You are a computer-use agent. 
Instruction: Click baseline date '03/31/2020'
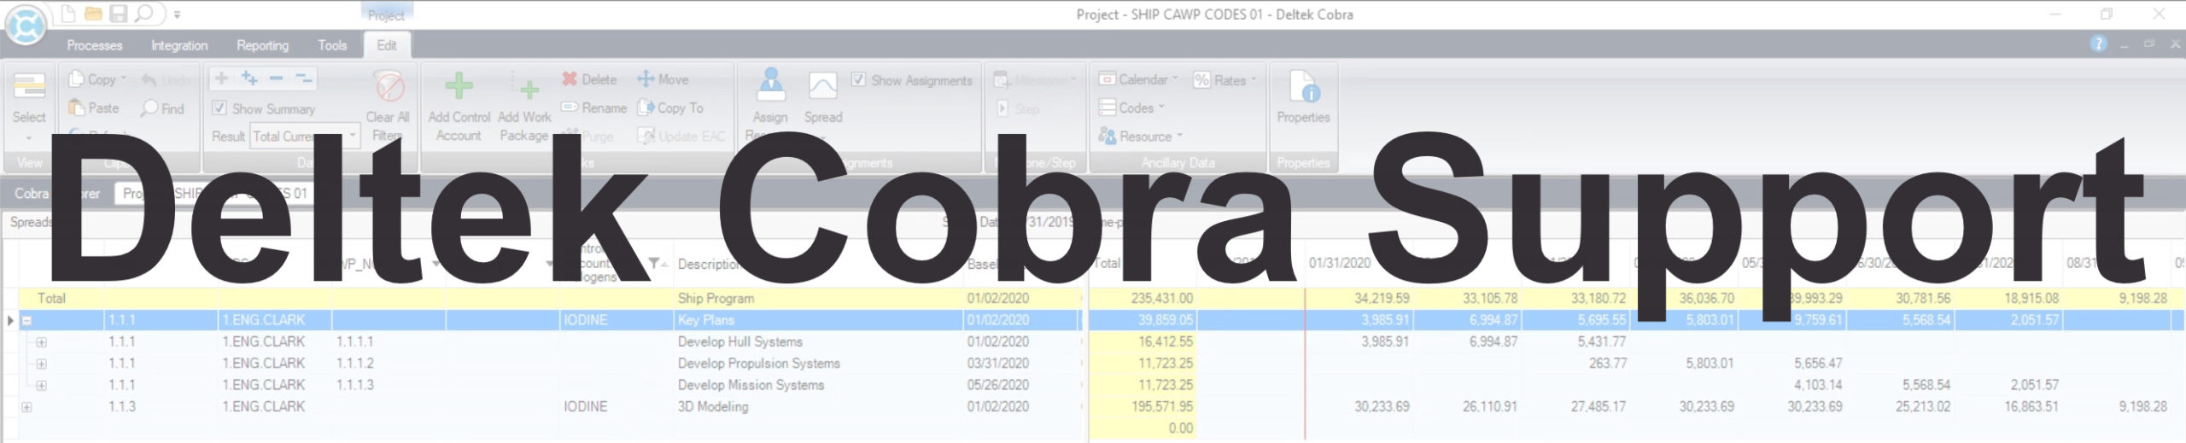(x=997, y=363)
